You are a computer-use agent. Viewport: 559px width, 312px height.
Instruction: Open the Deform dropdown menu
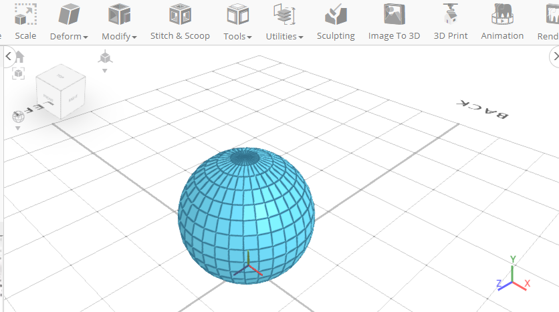pyautogui.click(x=69, y=21)
